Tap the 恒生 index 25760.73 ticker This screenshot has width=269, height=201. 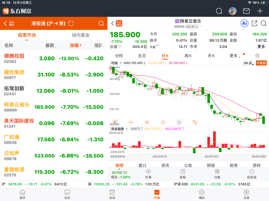[121, 175]
